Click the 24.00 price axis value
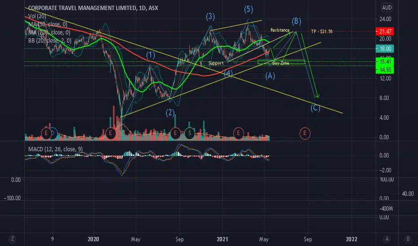 point(385,19)
